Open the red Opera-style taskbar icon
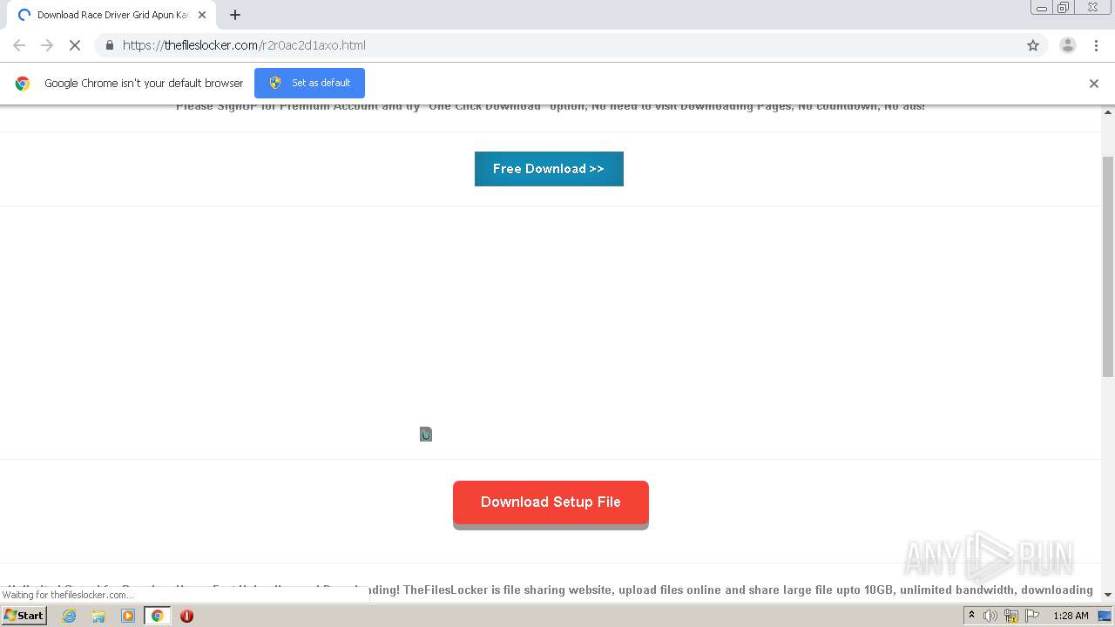 (x=186, y=616)
